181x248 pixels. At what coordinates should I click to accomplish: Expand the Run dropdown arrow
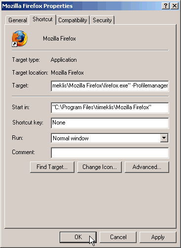point(164,138)
